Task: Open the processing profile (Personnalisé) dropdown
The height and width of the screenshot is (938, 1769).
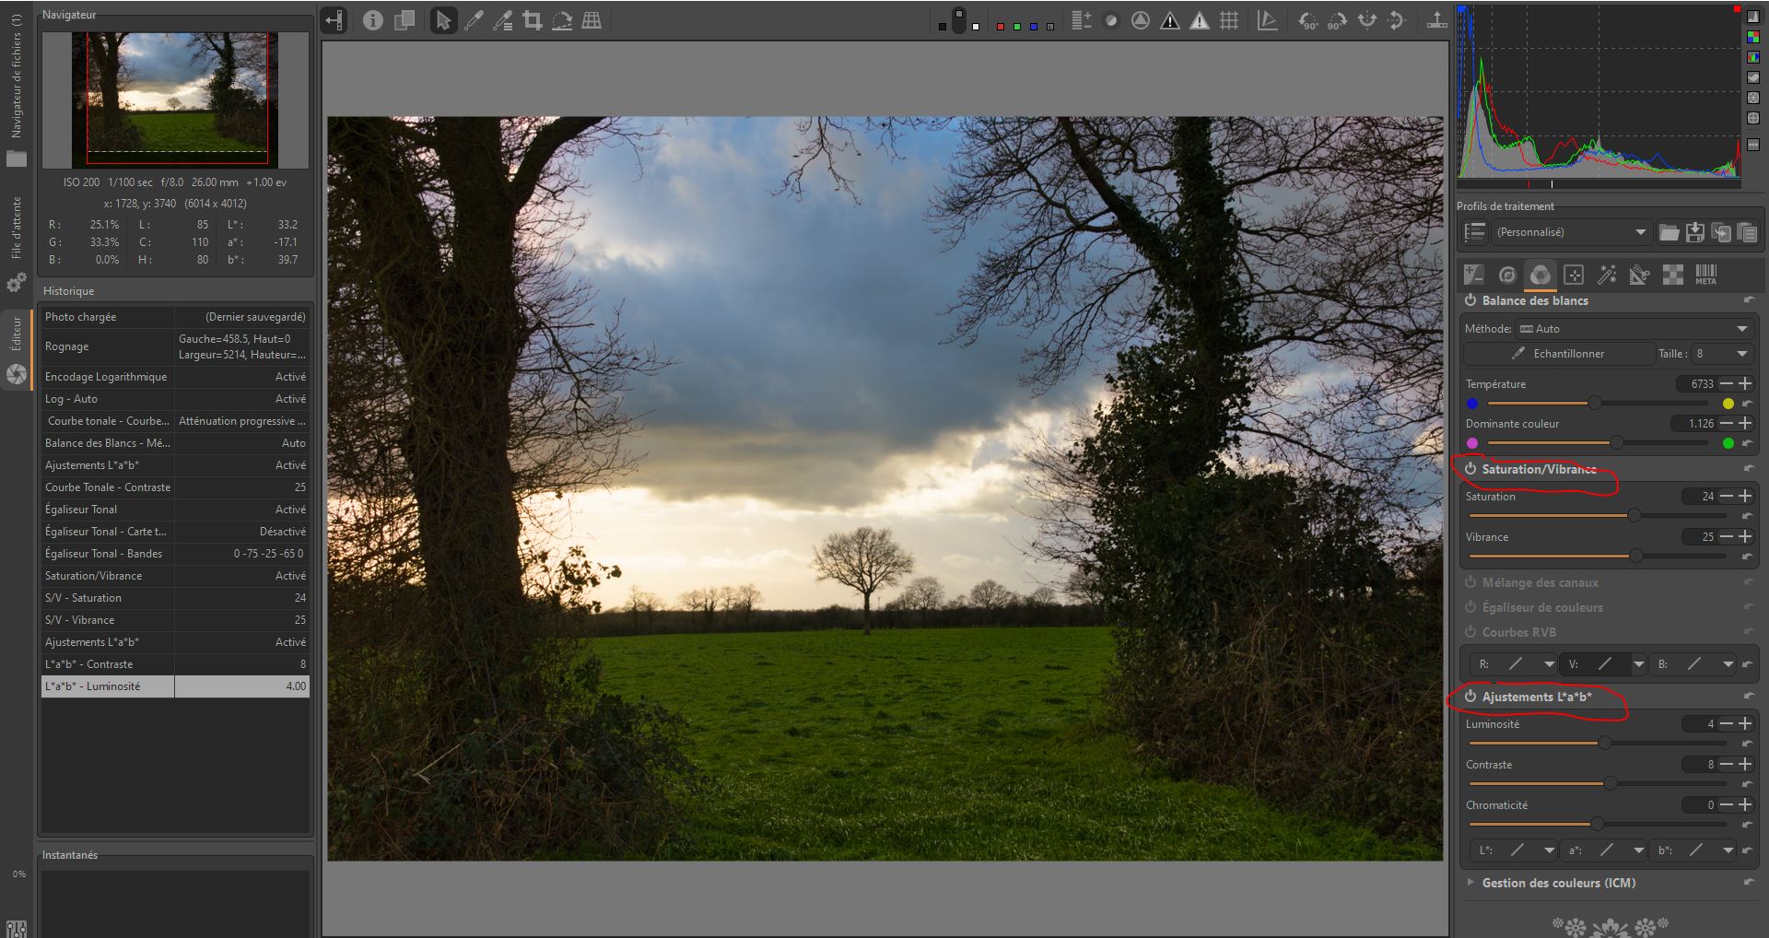Action: point(1571,232)
